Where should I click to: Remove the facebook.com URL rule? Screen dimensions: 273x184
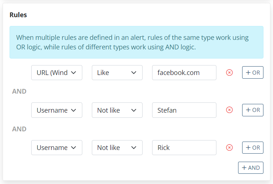point(229,73)
